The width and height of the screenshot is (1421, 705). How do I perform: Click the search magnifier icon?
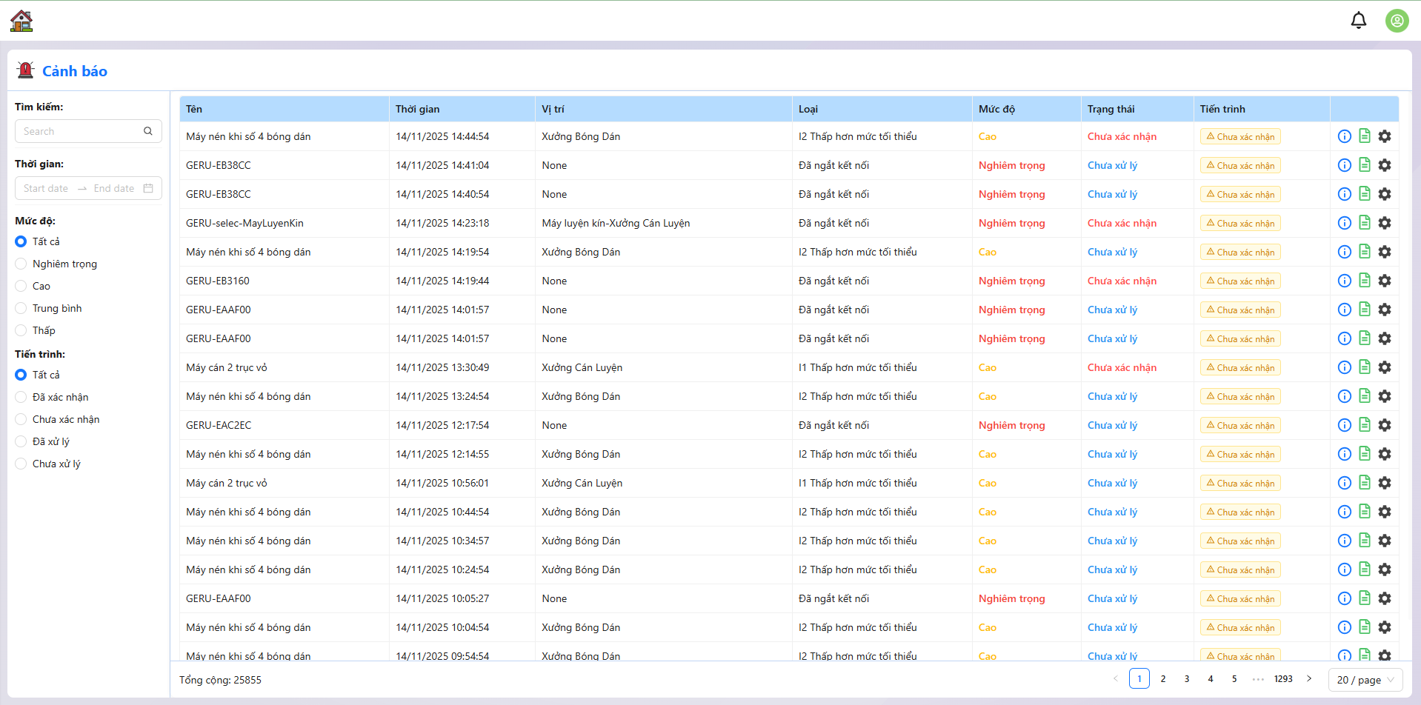(x=148, y=131)
